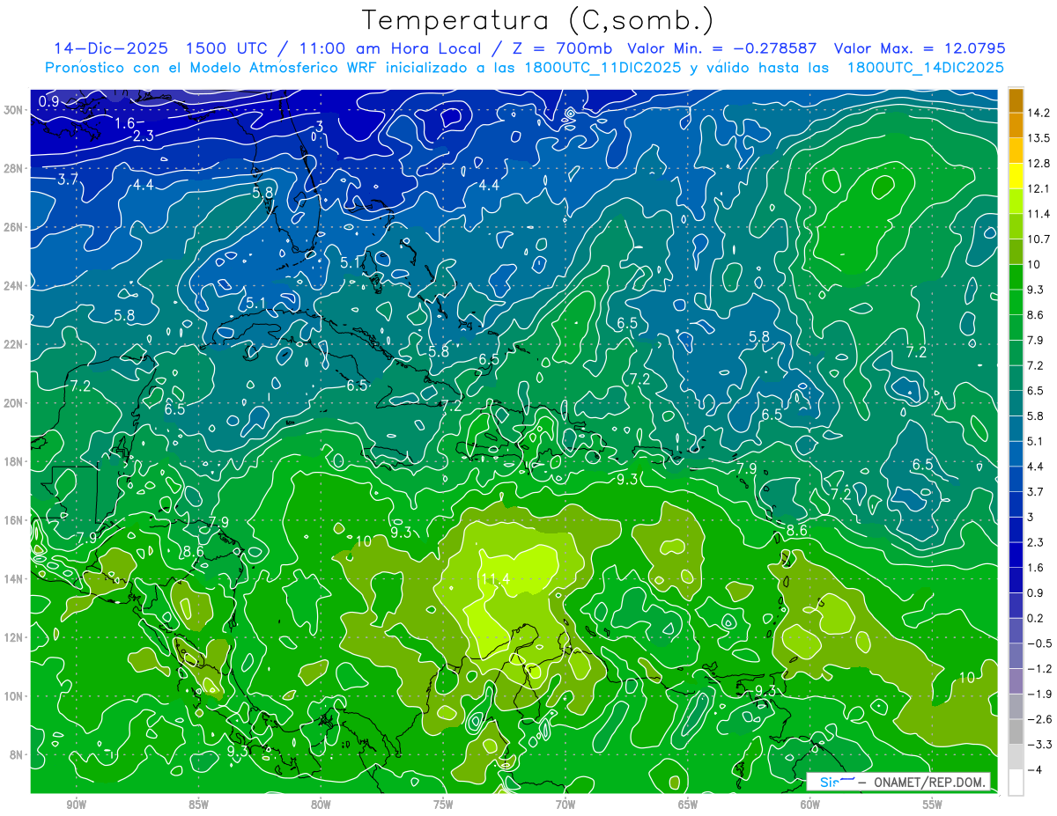Click the "2.3" contour label on the map

pos(144,136)
